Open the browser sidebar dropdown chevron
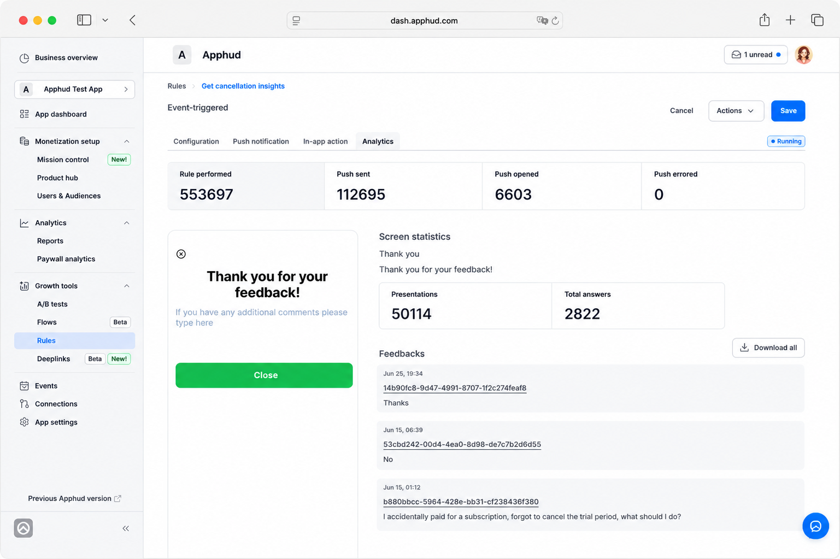Image resolution: width=840 pixels, height=559 pixels. (105, 20)
